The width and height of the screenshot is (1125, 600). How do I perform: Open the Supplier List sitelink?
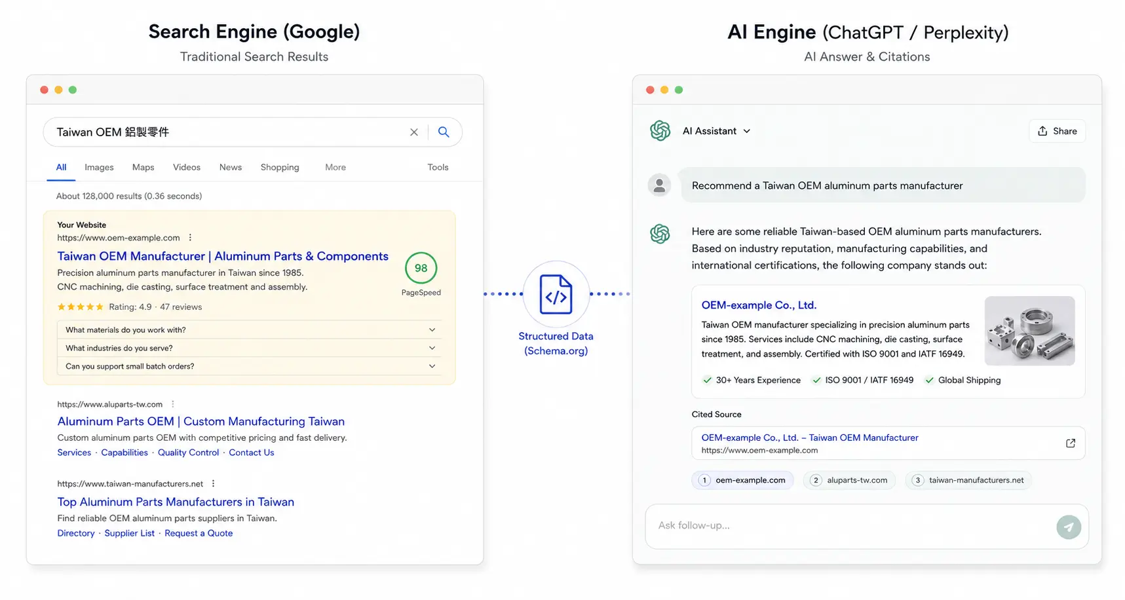tap(130, 533)
